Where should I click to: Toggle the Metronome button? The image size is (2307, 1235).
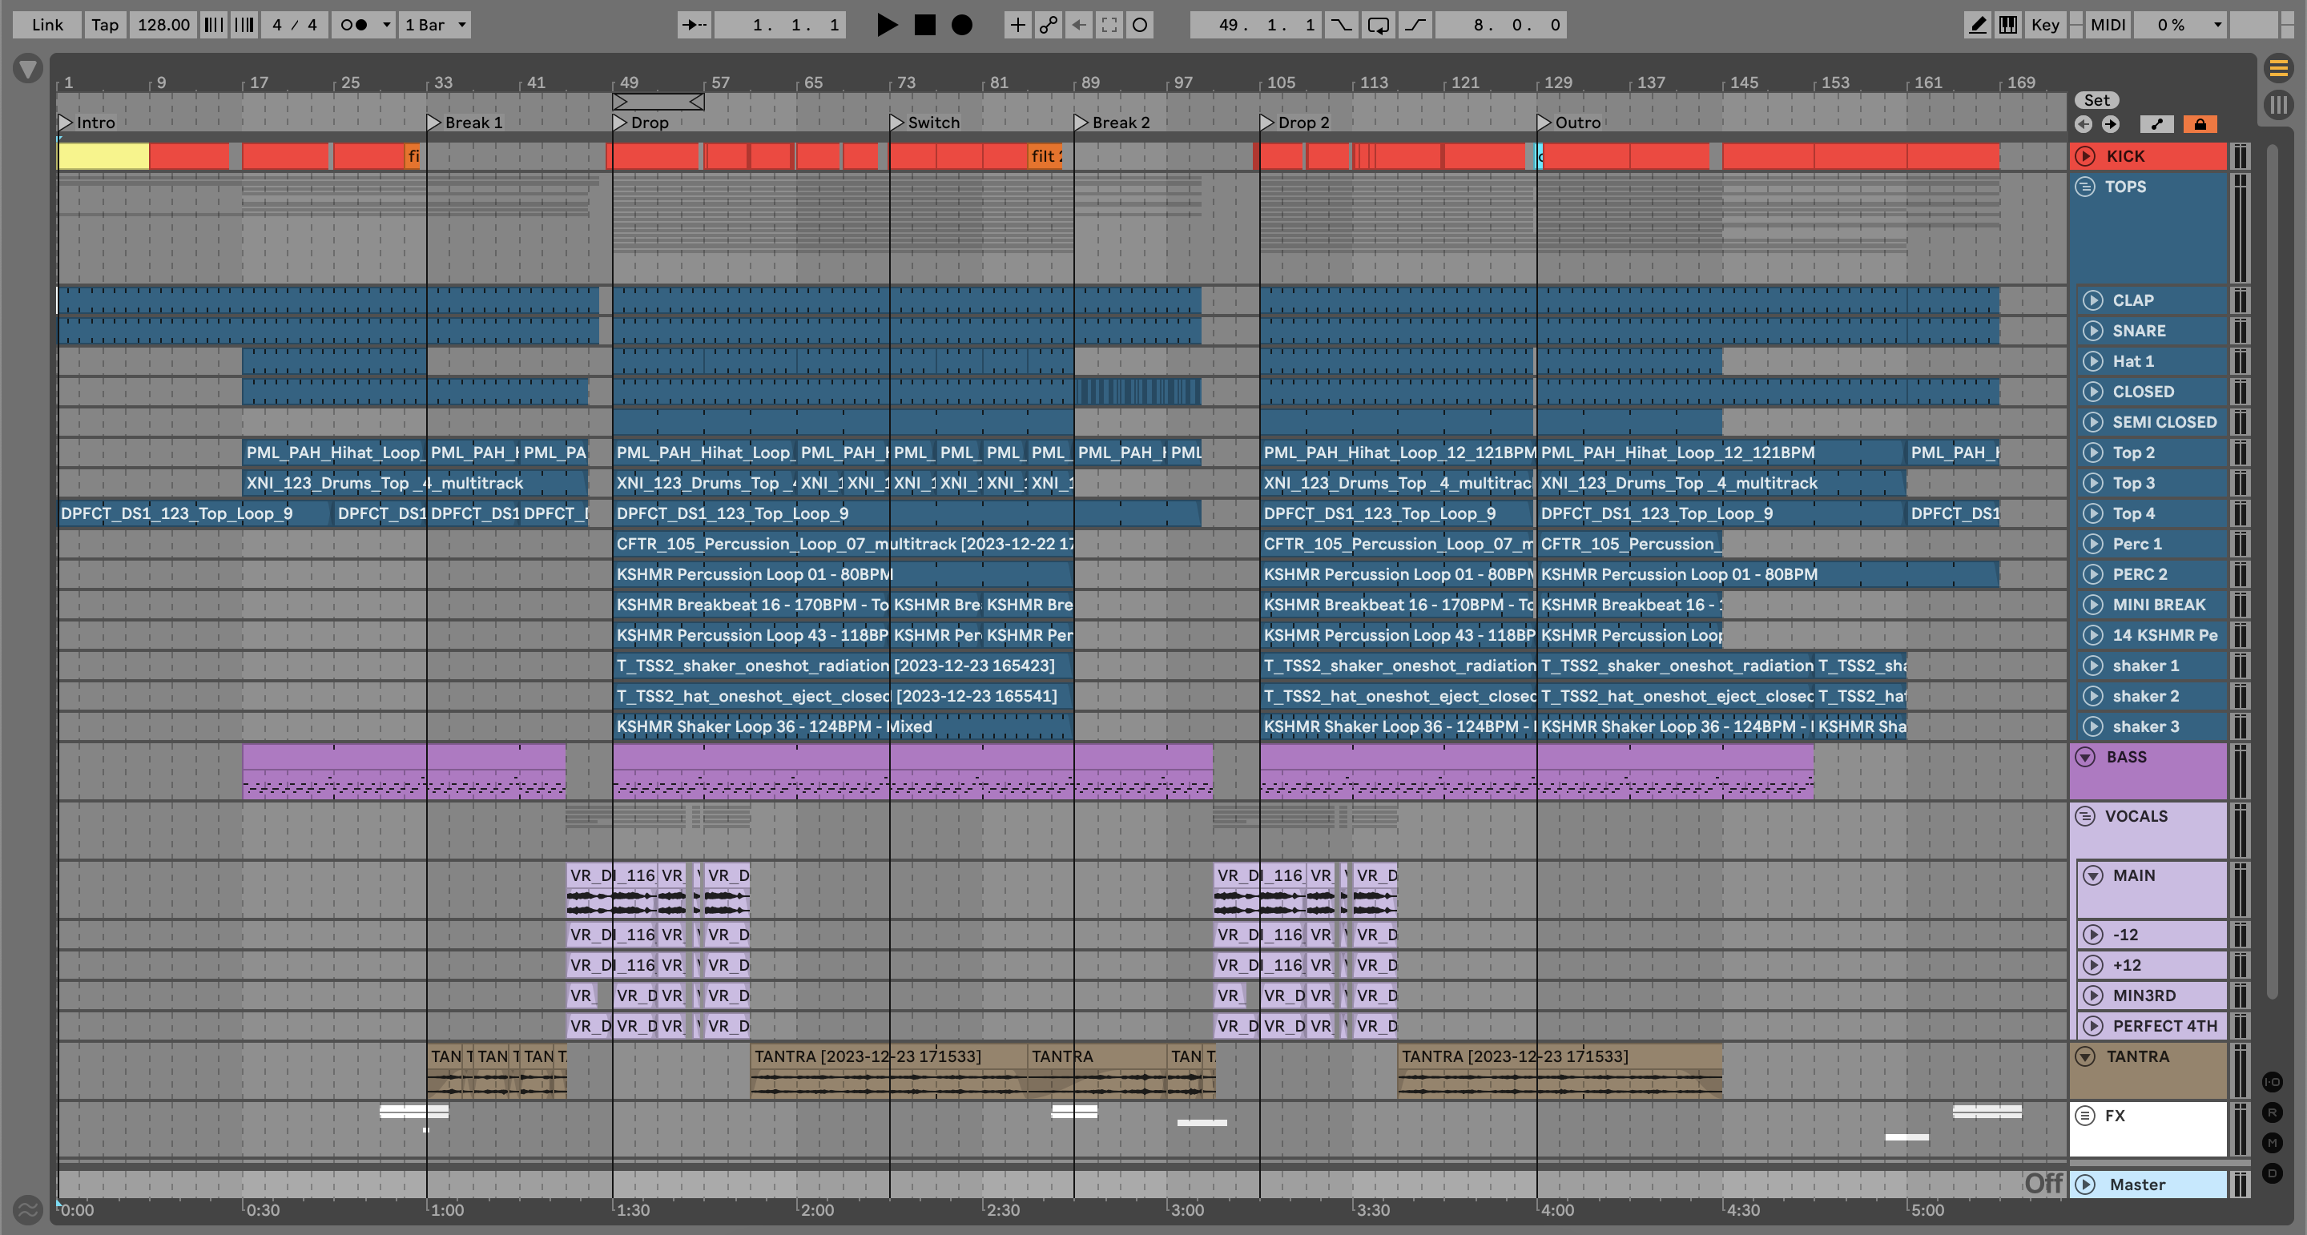355,25
